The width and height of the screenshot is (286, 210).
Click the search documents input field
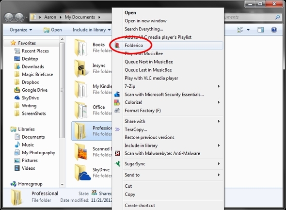[249, 17]
